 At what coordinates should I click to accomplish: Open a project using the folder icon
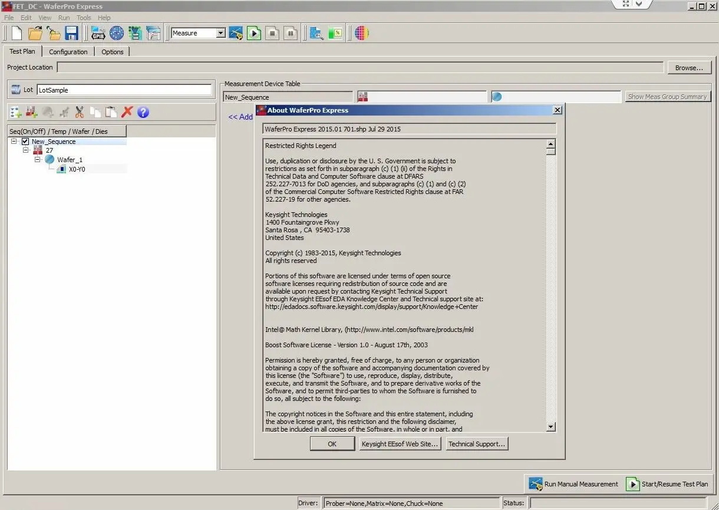tap(35, 33)
